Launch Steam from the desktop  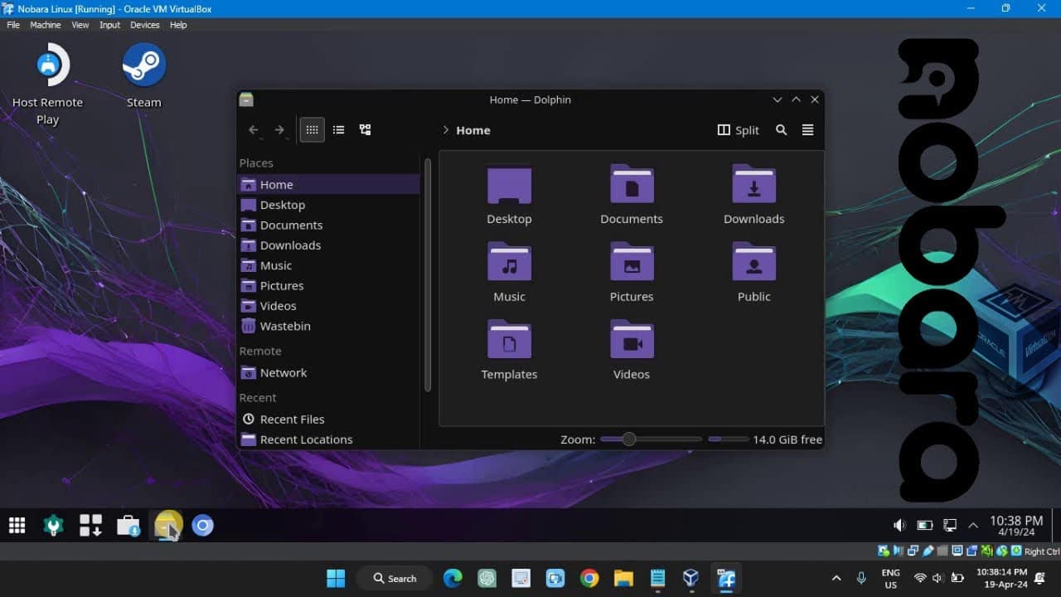click(x=143, y=63)
